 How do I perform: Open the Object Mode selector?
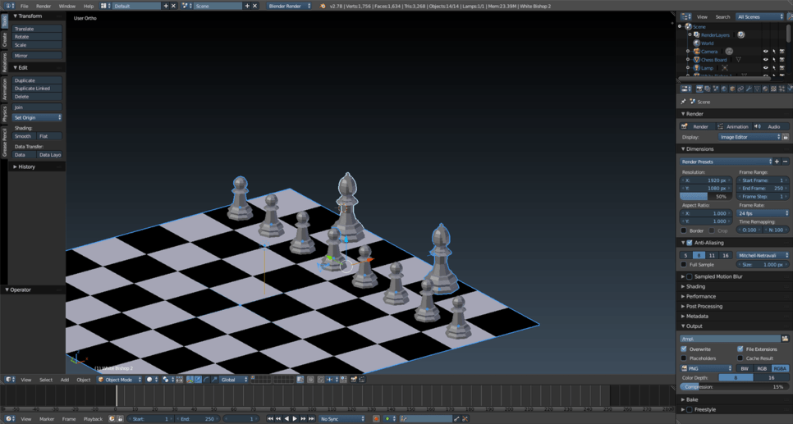119,380
